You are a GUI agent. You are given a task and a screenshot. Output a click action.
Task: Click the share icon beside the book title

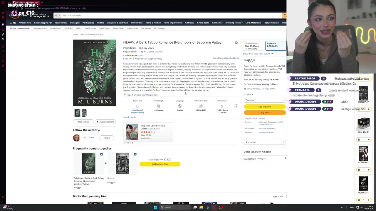[x=236, y=42]
